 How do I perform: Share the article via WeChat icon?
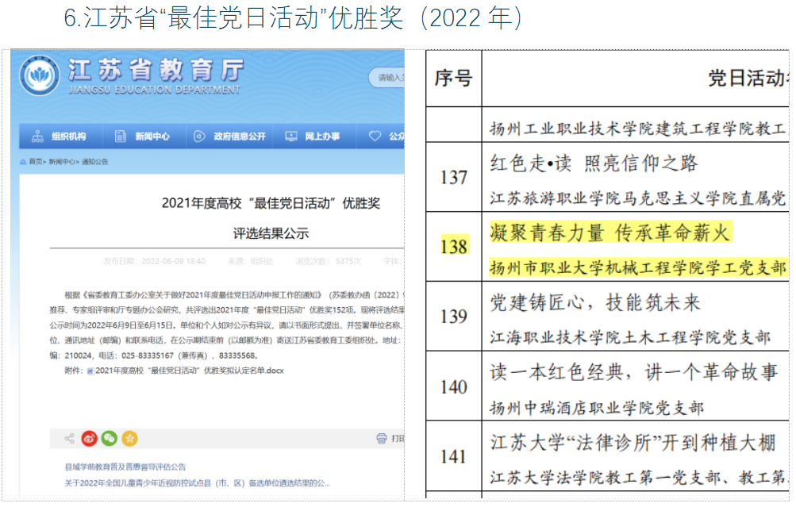[x=109, y=438]
